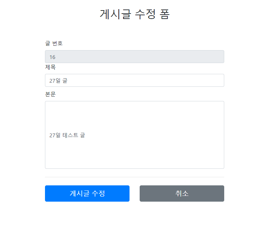Click the '27일 테스트 글' text in the textarea
The width and height of the screenshot is (279, 244).
[x=67, y=135]
